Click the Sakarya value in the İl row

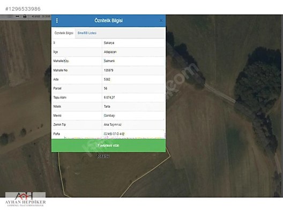point(109,43)
